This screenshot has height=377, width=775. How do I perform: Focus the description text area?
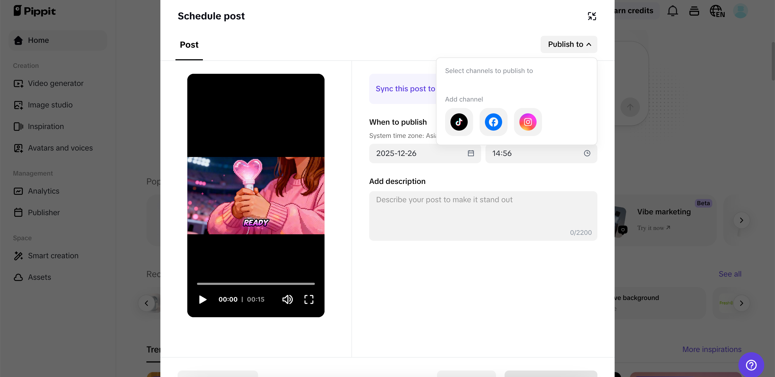click(482, 215)
